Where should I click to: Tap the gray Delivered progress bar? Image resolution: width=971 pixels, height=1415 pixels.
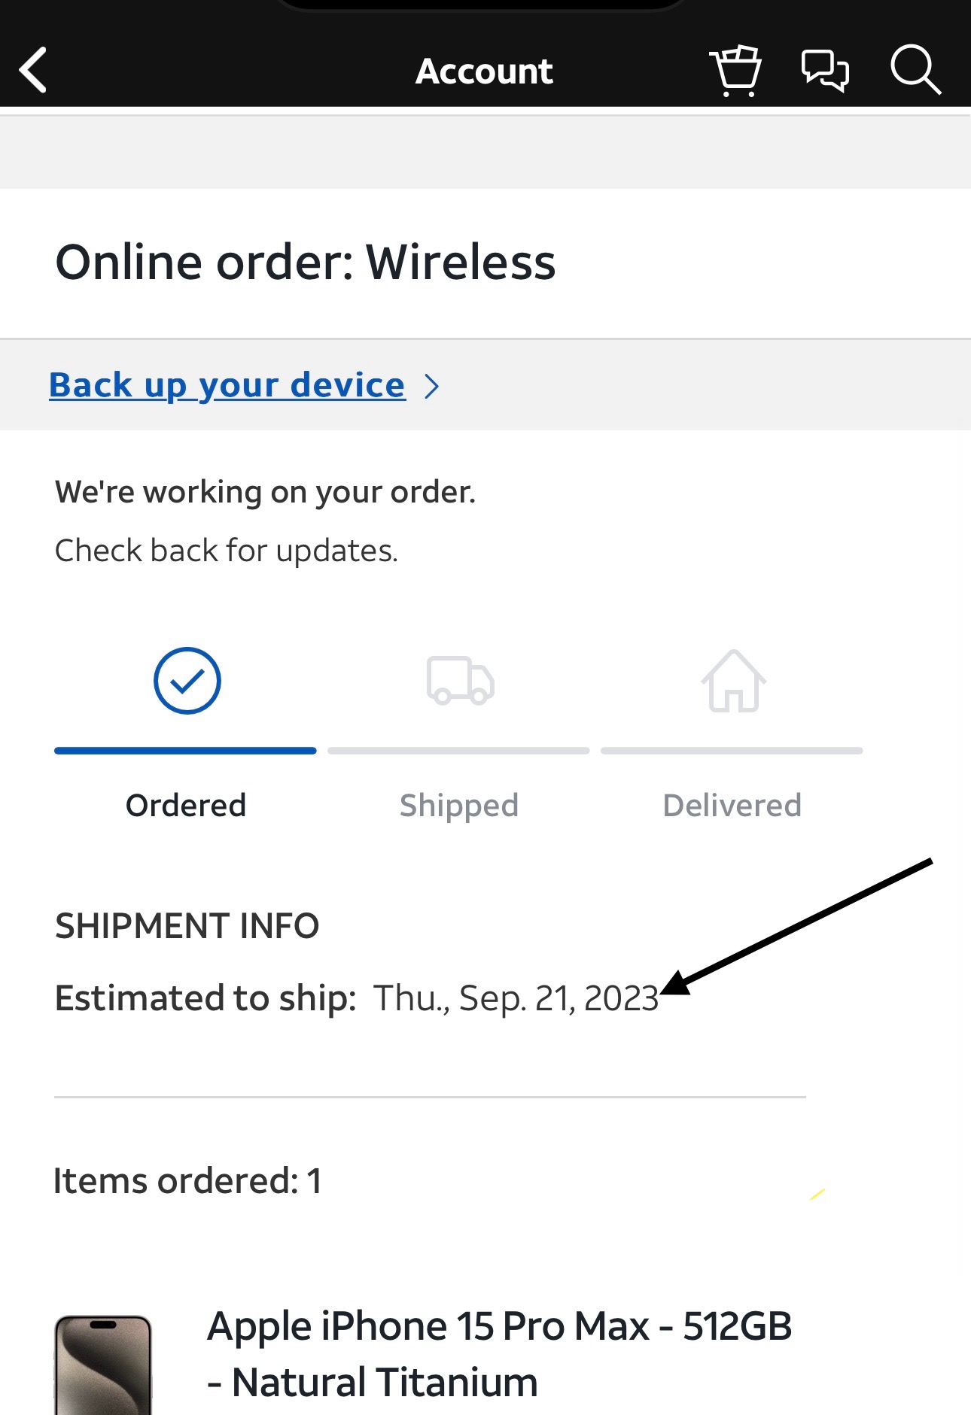point(732,751)
